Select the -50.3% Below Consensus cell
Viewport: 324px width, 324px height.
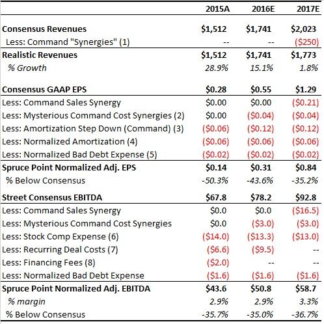click(x=215, y=180)
